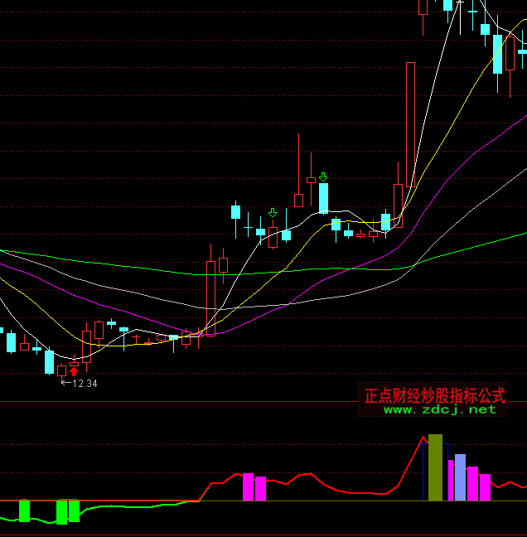This screenshot has width=527, height=537.
Task: Click the 12.34 low price label
Action: point(85,384)
